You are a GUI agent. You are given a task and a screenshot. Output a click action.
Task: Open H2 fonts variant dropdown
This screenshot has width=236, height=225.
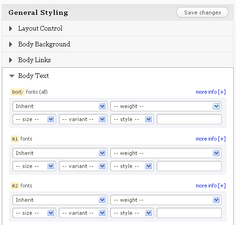tap(83, 213)
